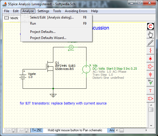The width and height of the screenshot is (158, 136).
Task: Click the "Tran: Step 1.0" text
Action: (103, 75)
